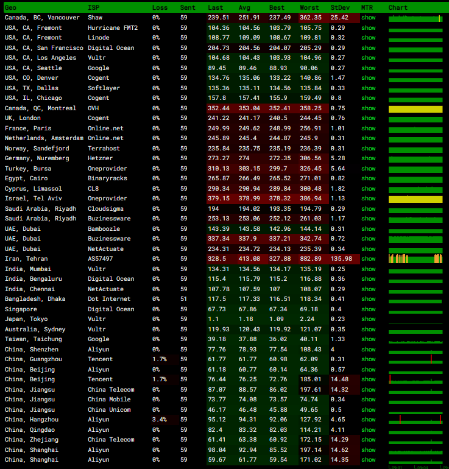Viewport: 449px width, 469px height.
Task: Show MTR for Dubai NetActuate
Action: coord(368,249)
